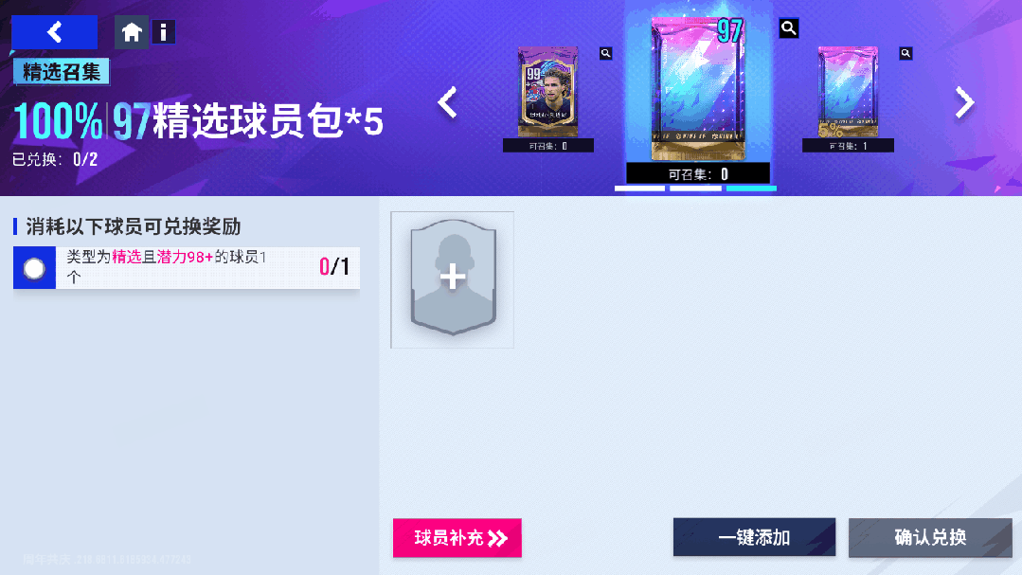Open the requirement row showing 0/1

[187, 267]
